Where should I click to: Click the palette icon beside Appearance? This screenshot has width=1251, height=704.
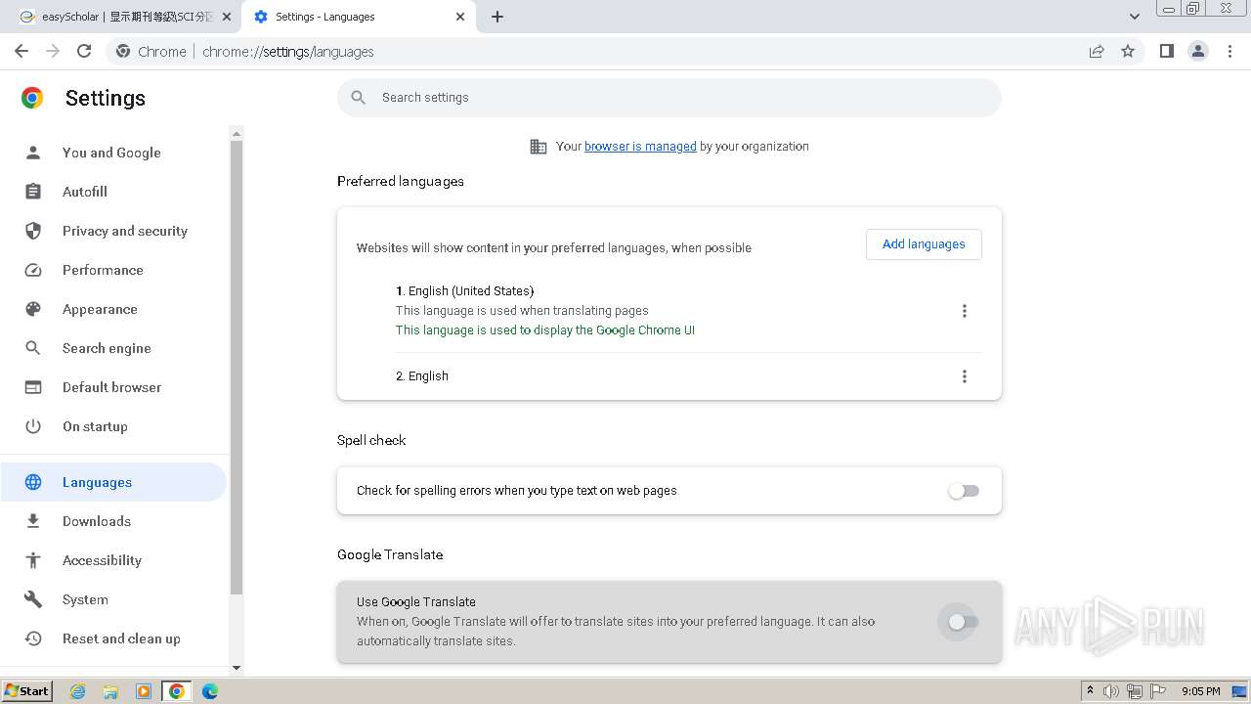click(x=33, y=309)
